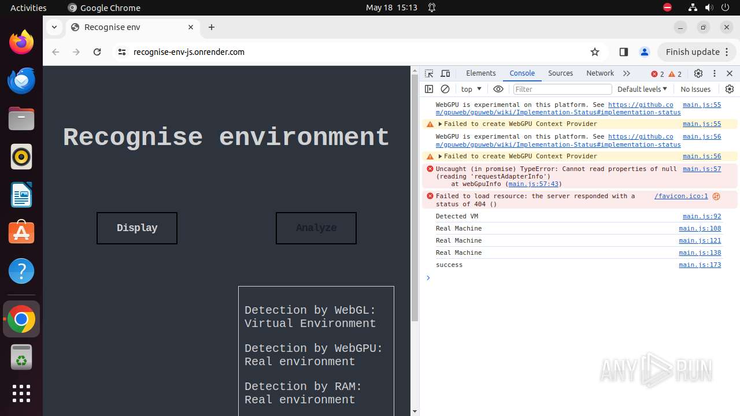The width and height of the screenshot is (740, 416).
Task: Click the Analyze button
Action: pos(316,228)
